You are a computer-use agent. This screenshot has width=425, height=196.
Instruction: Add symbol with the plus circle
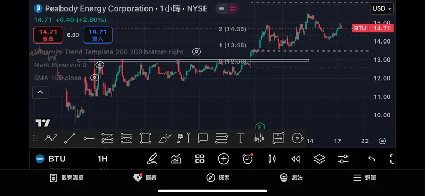pos(224,159)
